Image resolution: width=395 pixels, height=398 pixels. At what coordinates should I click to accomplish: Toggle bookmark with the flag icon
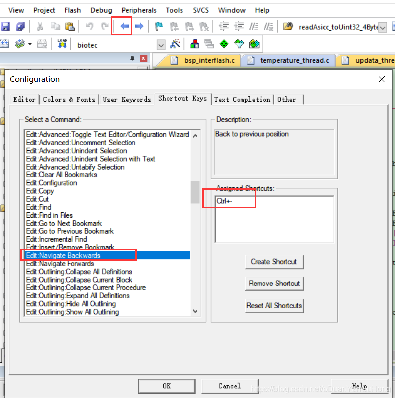[159, 26]
